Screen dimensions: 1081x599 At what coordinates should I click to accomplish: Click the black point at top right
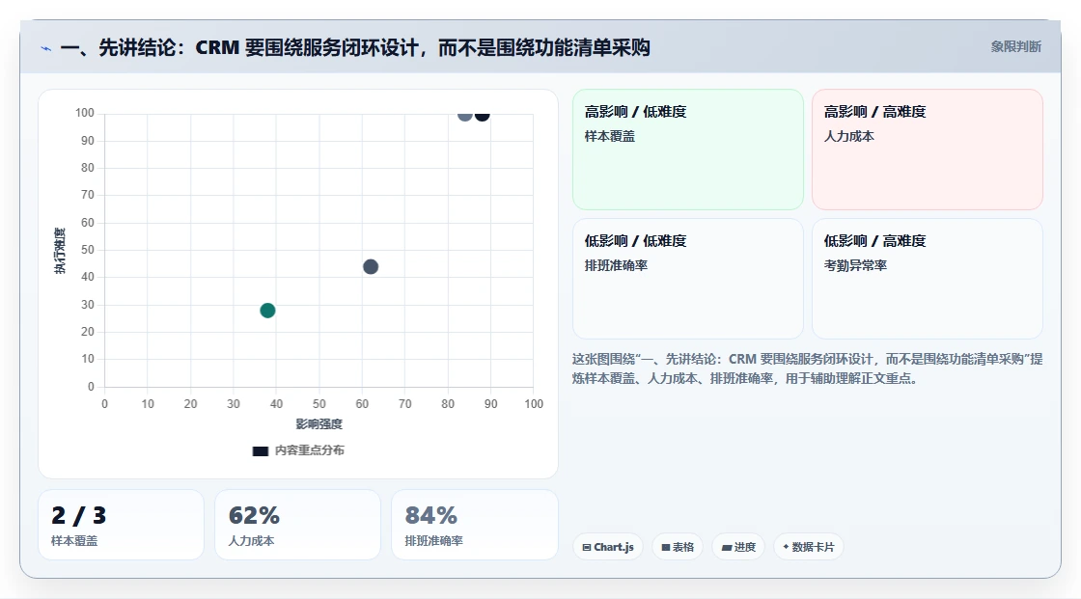(x=483, y=115)
